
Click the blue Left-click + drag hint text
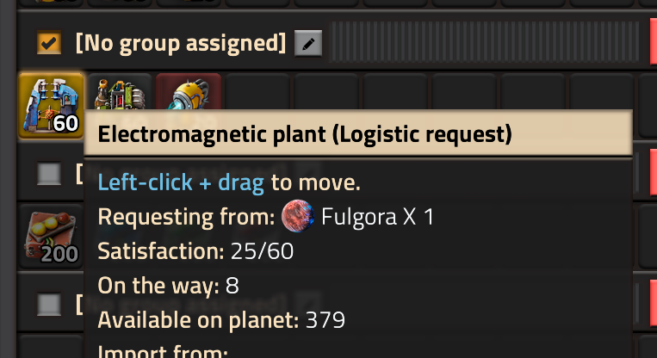181,183
